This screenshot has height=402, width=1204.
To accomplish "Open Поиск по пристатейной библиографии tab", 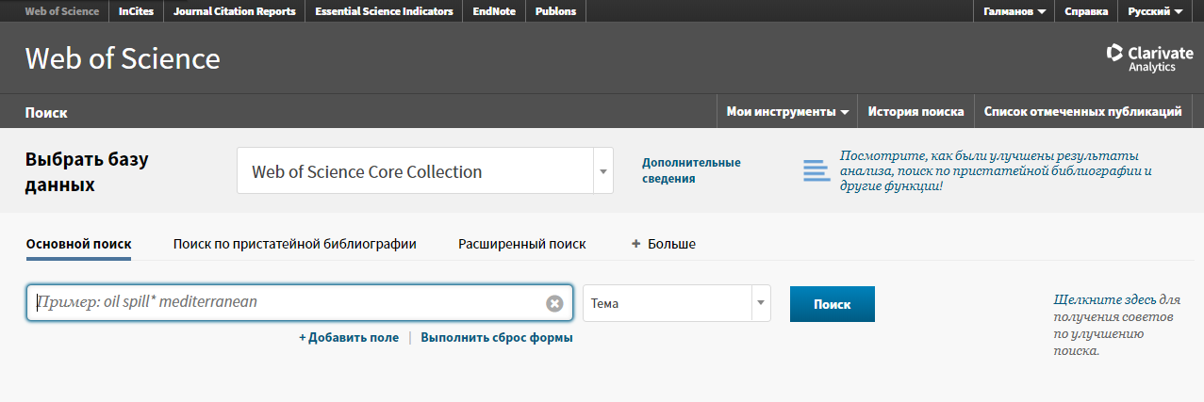I will [294, 244].
